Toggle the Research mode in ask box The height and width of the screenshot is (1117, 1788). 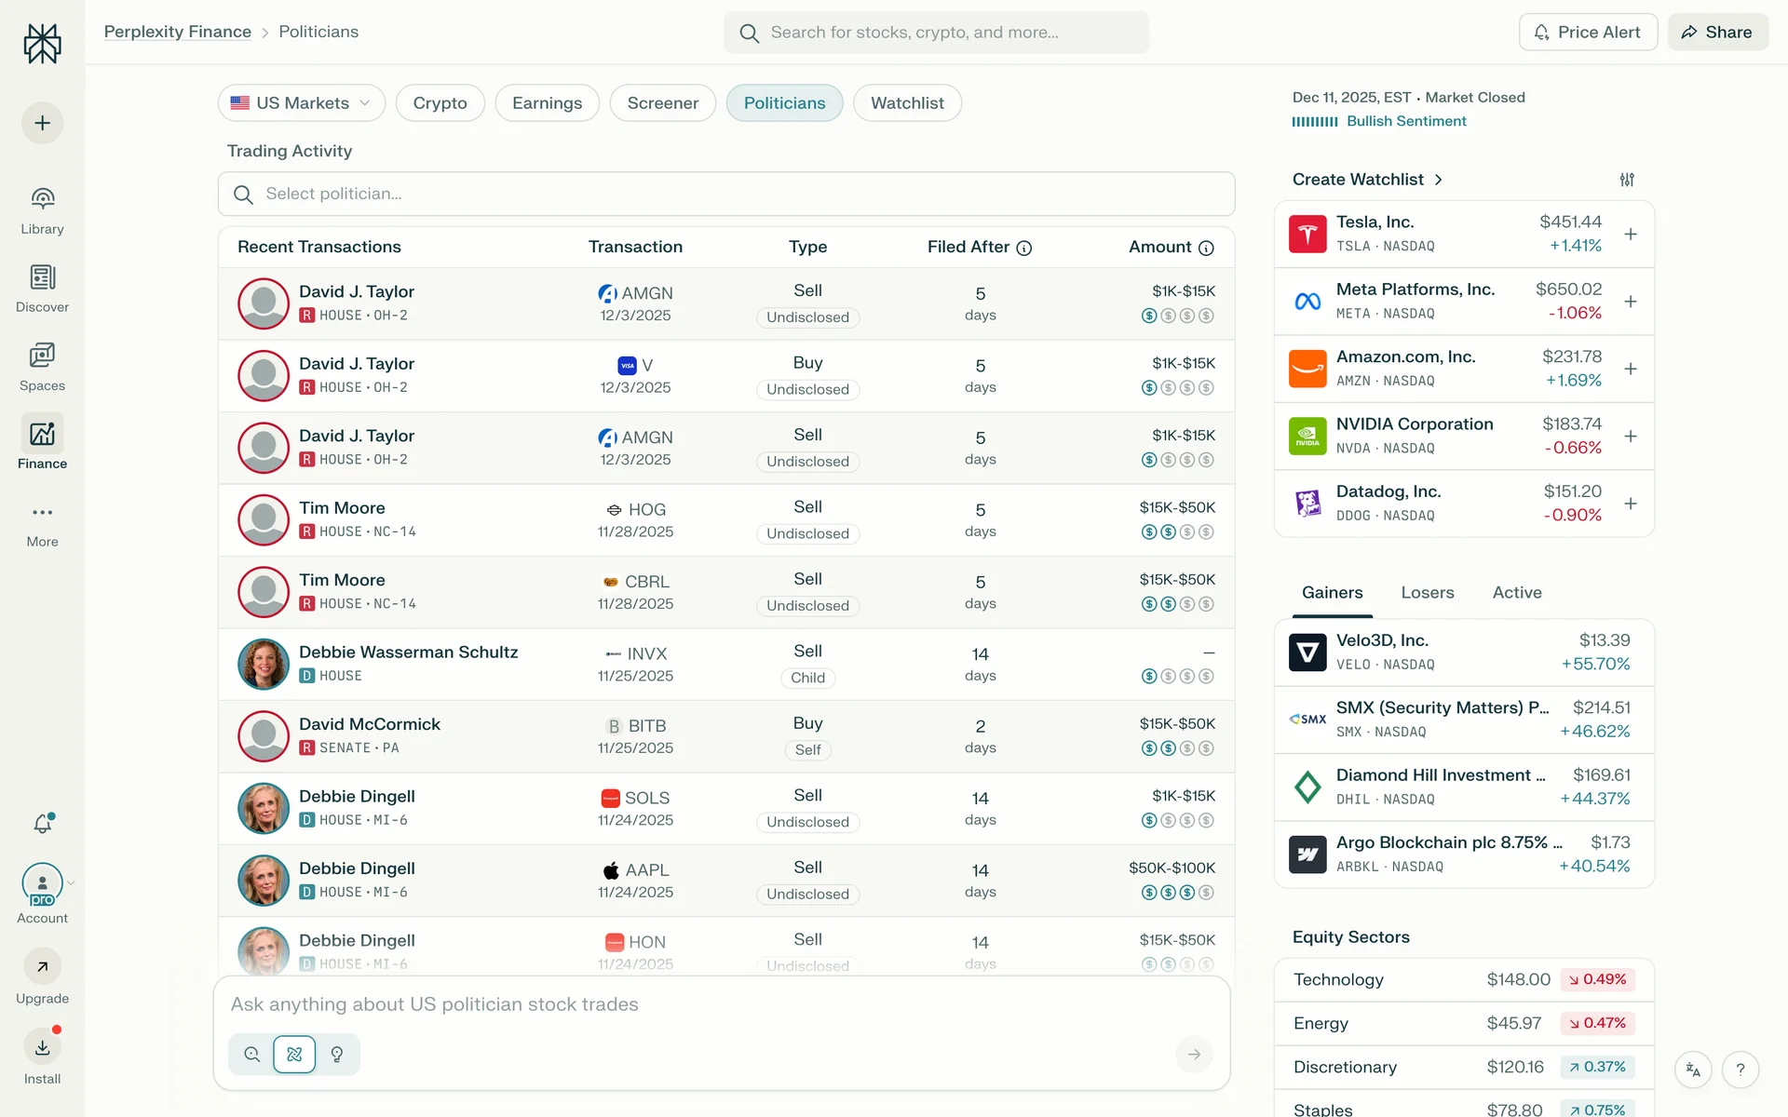pyautogui.click(x=294, y=1055)
